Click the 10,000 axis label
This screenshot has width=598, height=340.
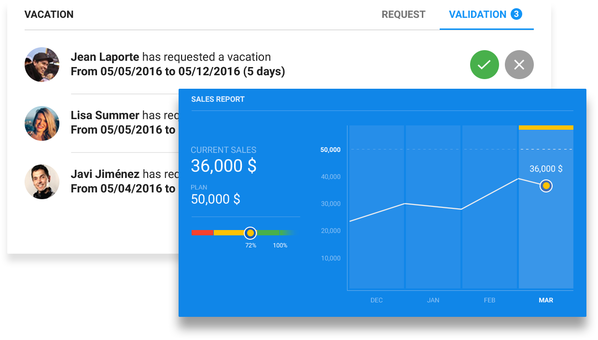click(x=331, y=258)
